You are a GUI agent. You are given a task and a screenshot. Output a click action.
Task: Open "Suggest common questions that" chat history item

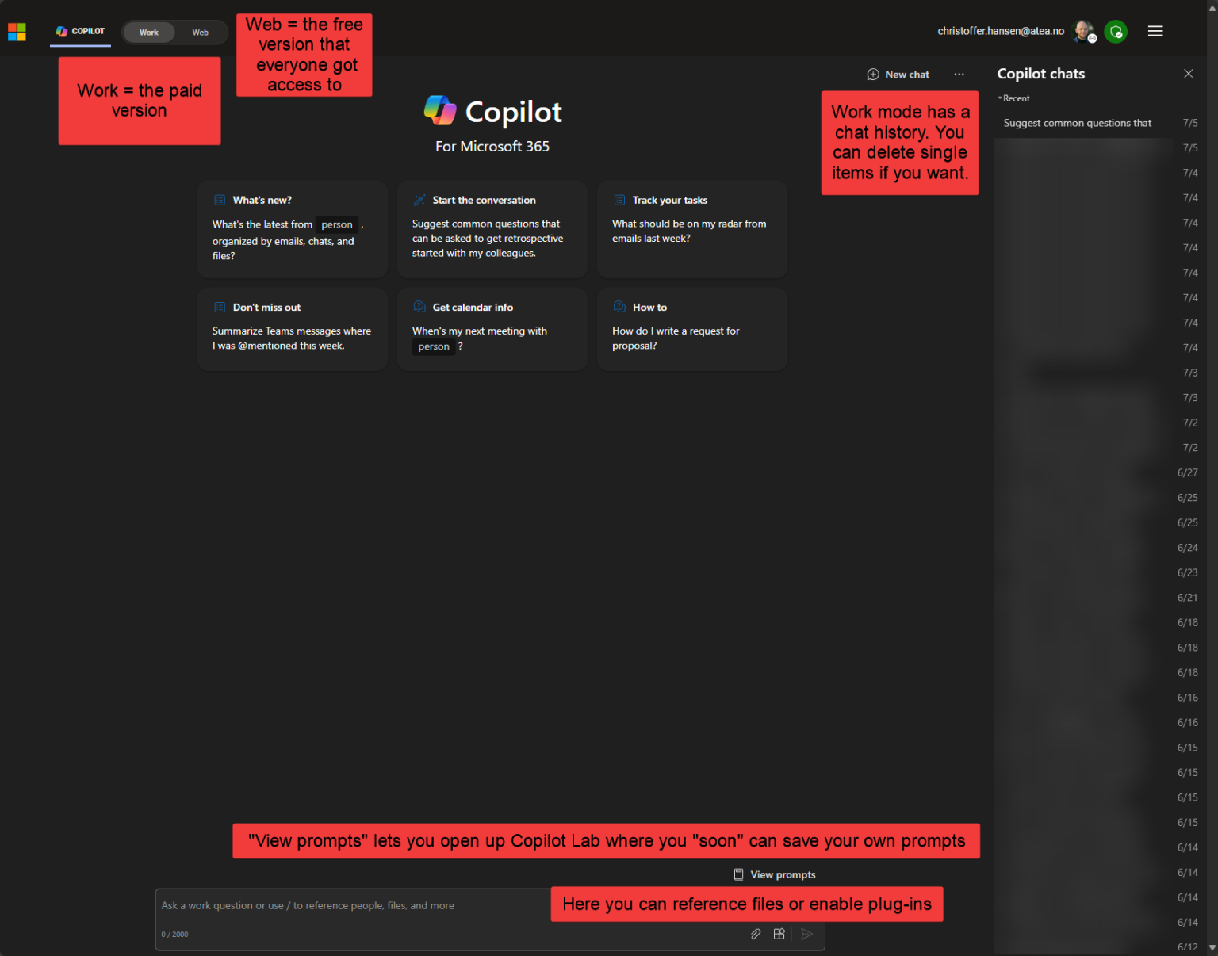pos(1077,123)
